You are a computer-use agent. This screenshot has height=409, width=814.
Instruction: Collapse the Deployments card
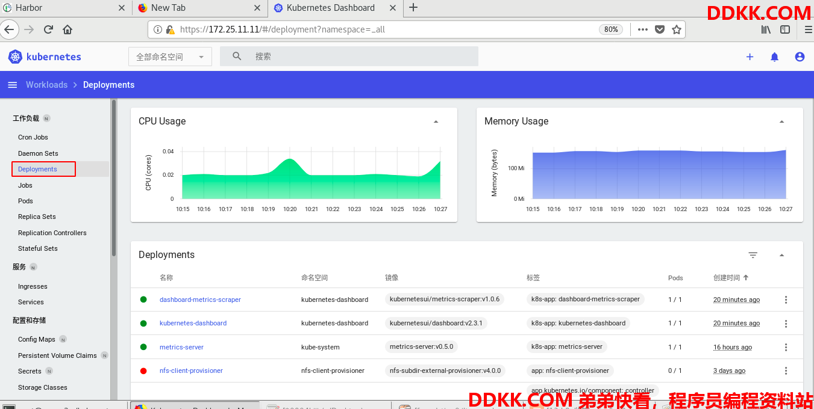pos(781,255)
